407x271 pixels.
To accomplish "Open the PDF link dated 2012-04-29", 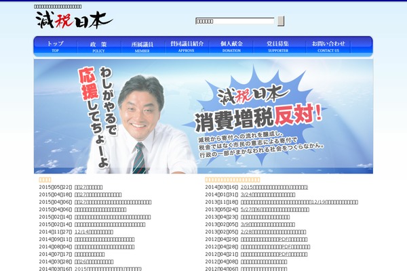I will click(274, 239).
